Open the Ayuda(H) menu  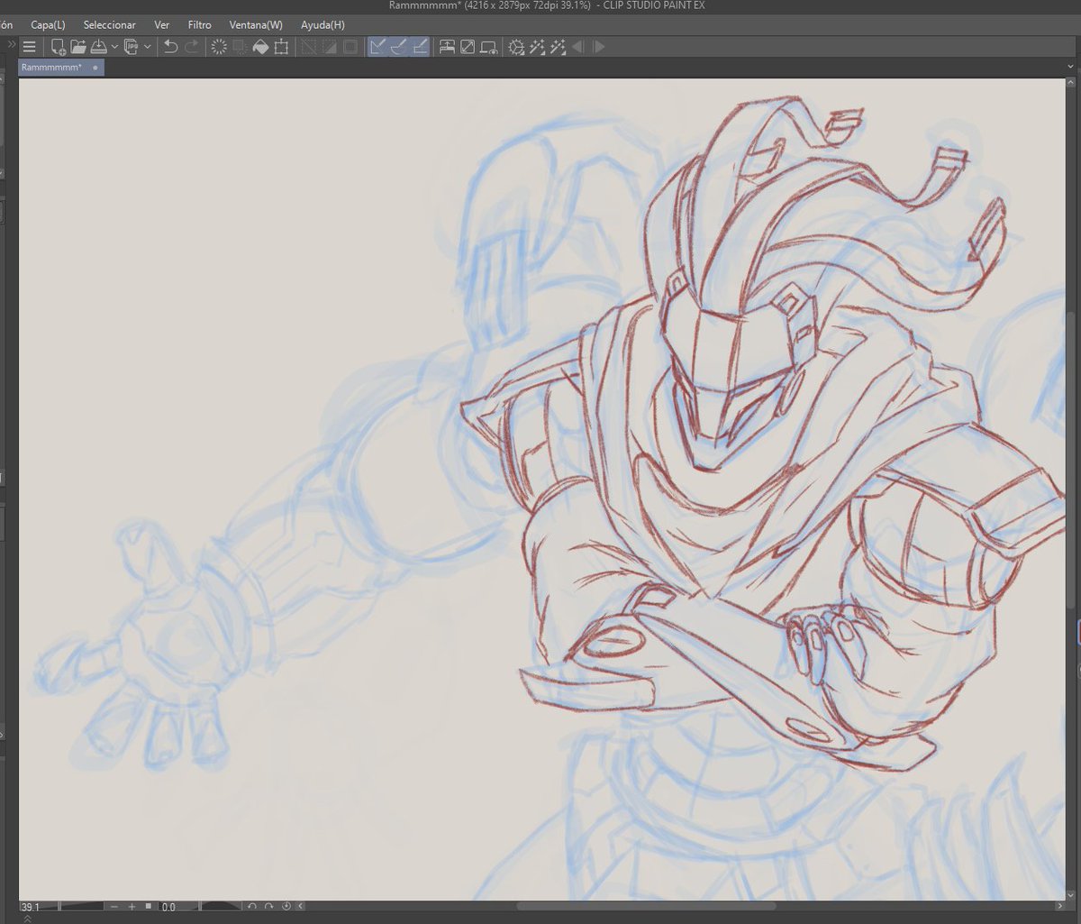tap(322, 25)
